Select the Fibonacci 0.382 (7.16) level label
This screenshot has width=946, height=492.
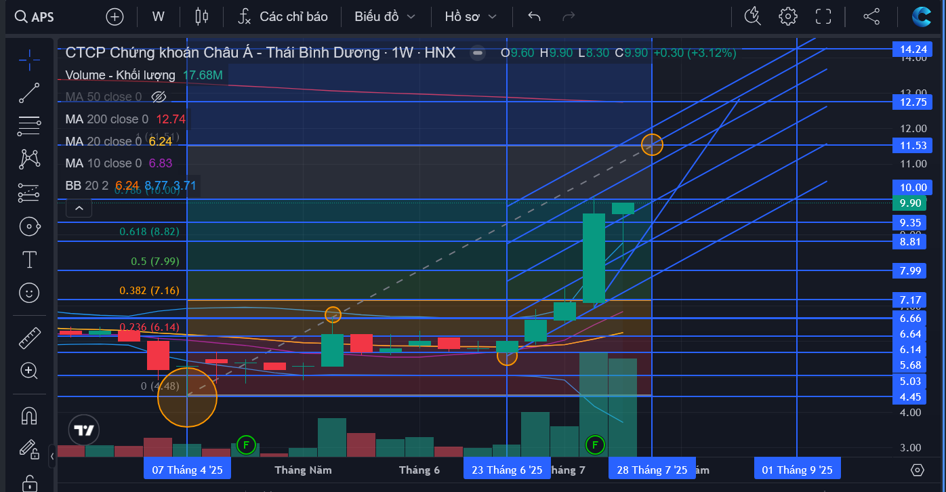(149, 290)
